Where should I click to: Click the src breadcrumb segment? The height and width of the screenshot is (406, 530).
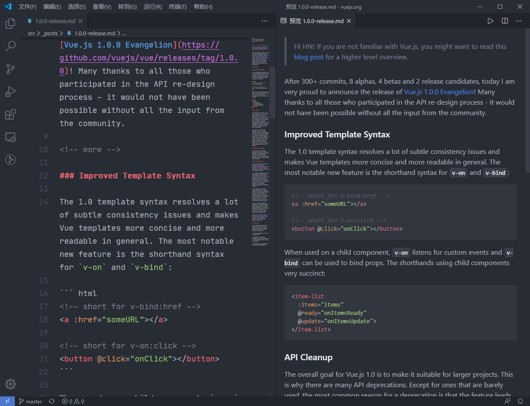(x=31, y=33)
